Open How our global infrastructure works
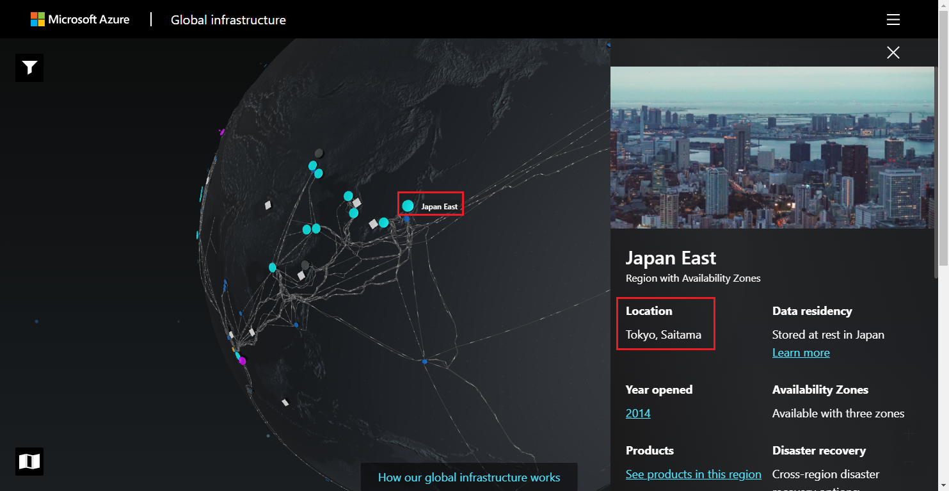Image resolution: width=949 pixels, height=491 pixels. [x=468, y=478]
